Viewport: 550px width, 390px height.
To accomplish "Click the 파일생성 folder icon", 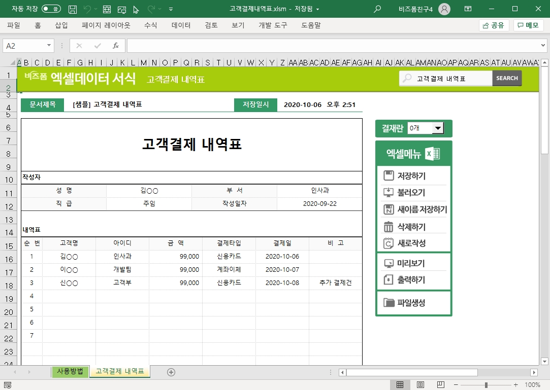I will coord(389,303).
